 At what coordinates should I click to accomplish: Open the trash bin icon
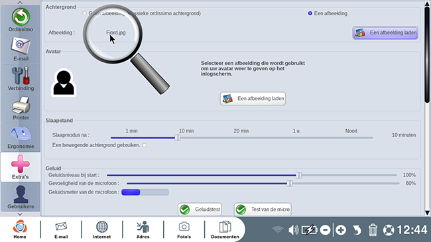pyautogui.click(x=373, y=230)
